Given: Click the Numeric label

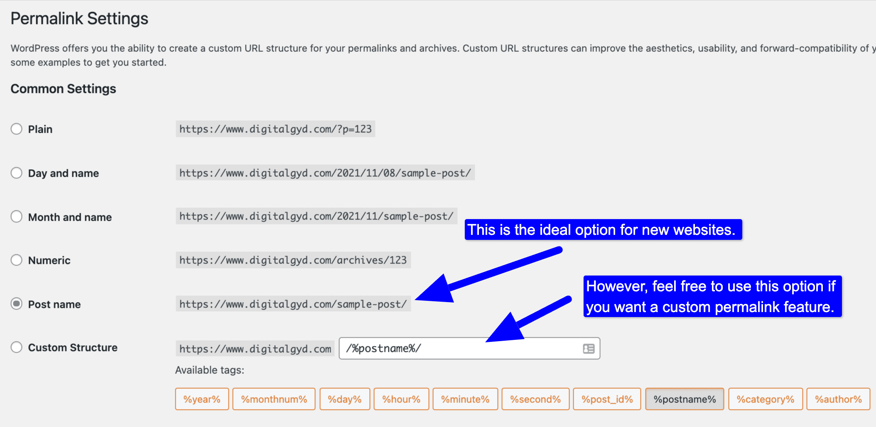Looking at the screenshot, I should [x=49, y=261].
